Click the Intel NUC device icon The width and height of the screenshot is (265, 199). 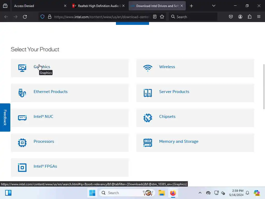tap(22, 118)
